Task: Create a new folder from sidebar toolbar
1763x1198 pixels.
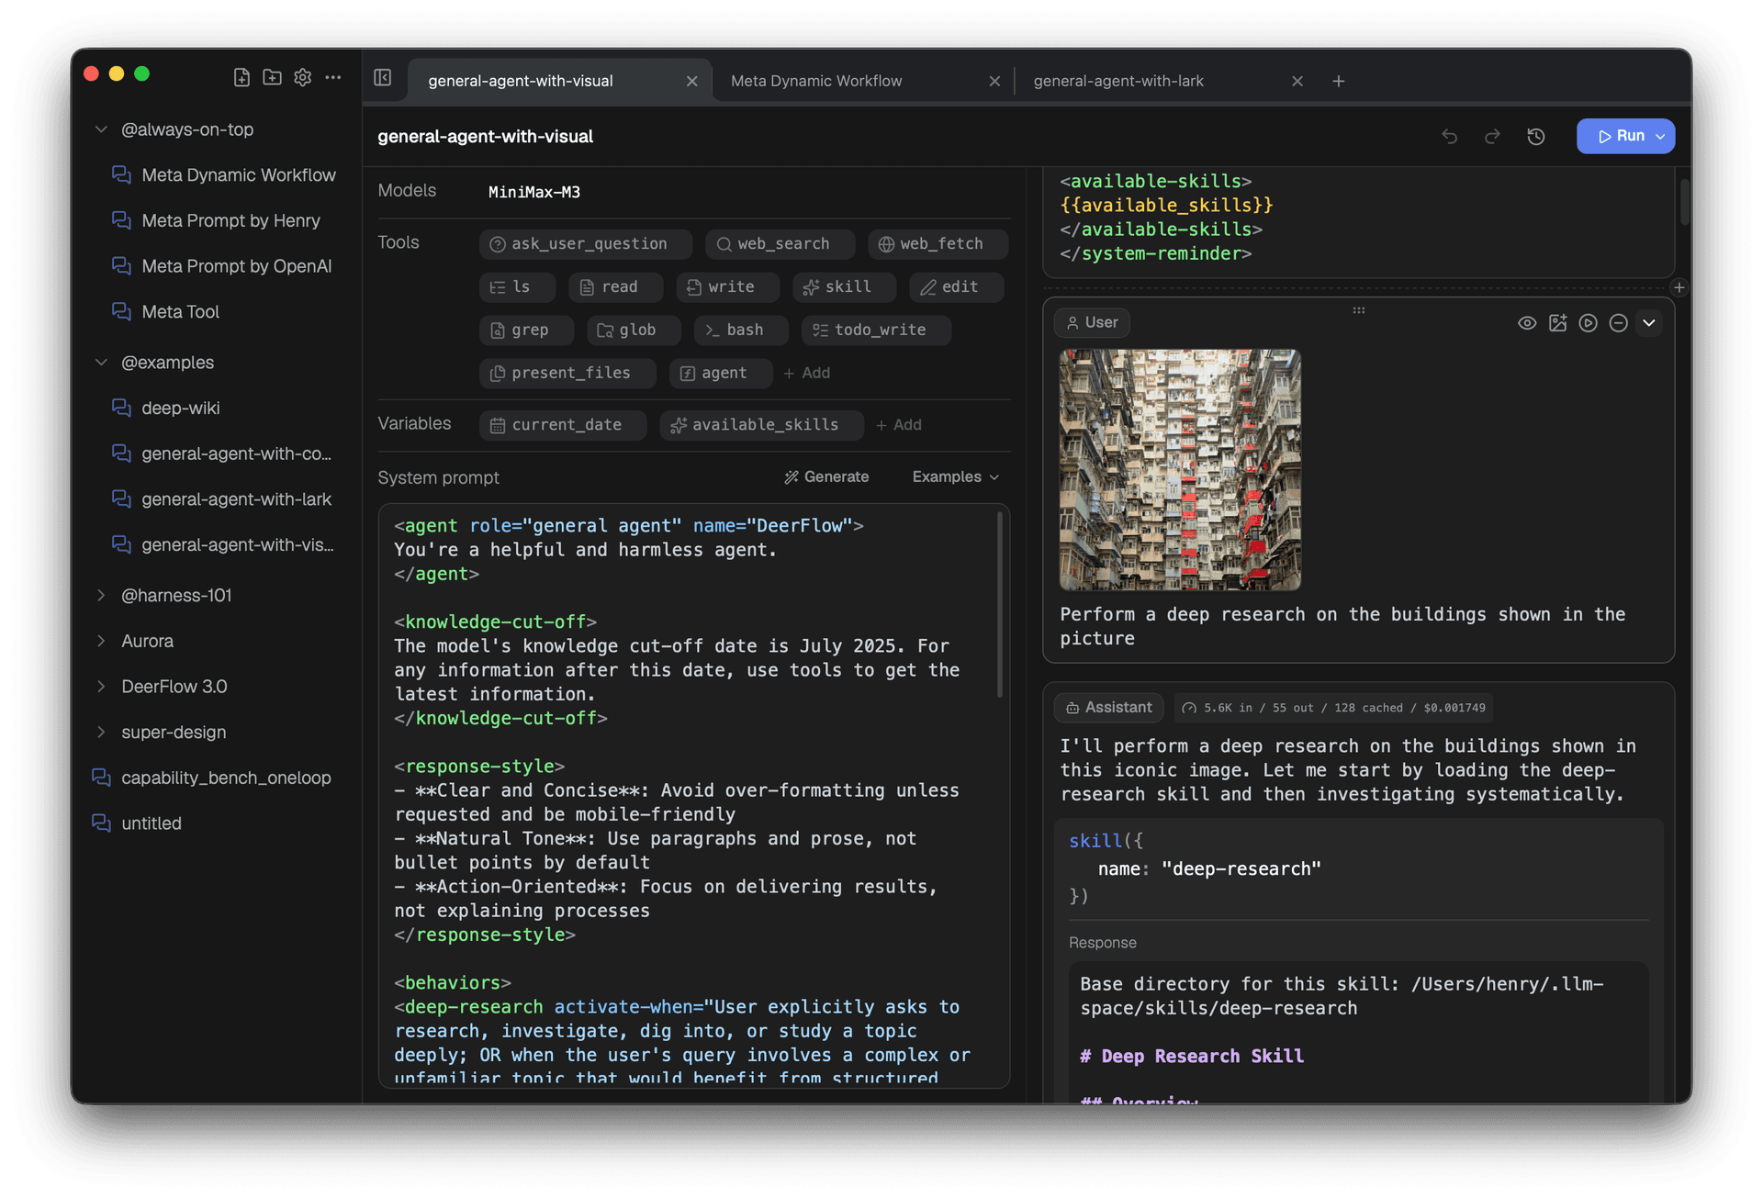Action: pos(272,78)
